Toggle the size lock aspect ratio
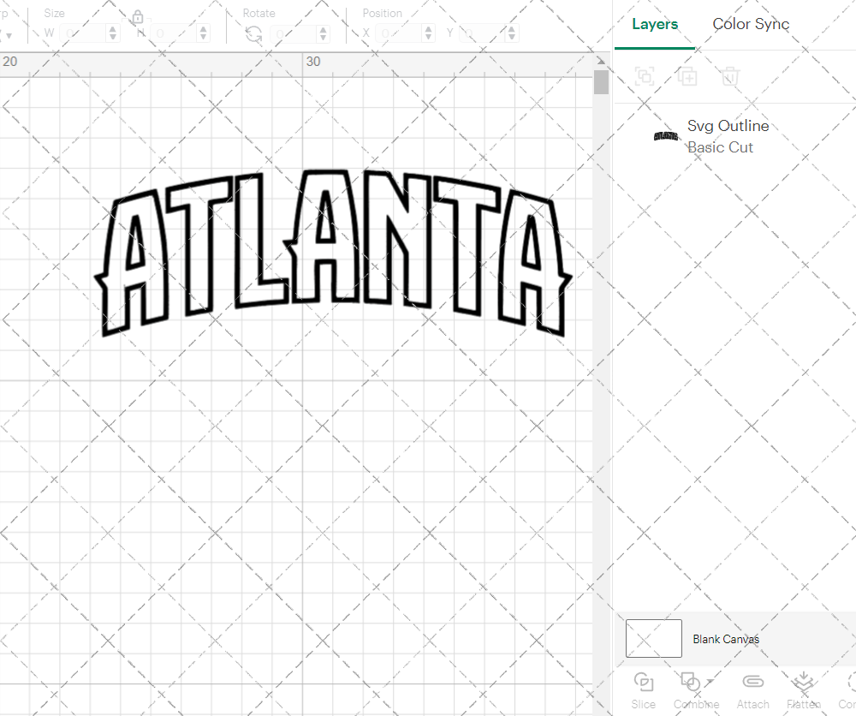This screenshot has height=716, width=856. [137, 17]
